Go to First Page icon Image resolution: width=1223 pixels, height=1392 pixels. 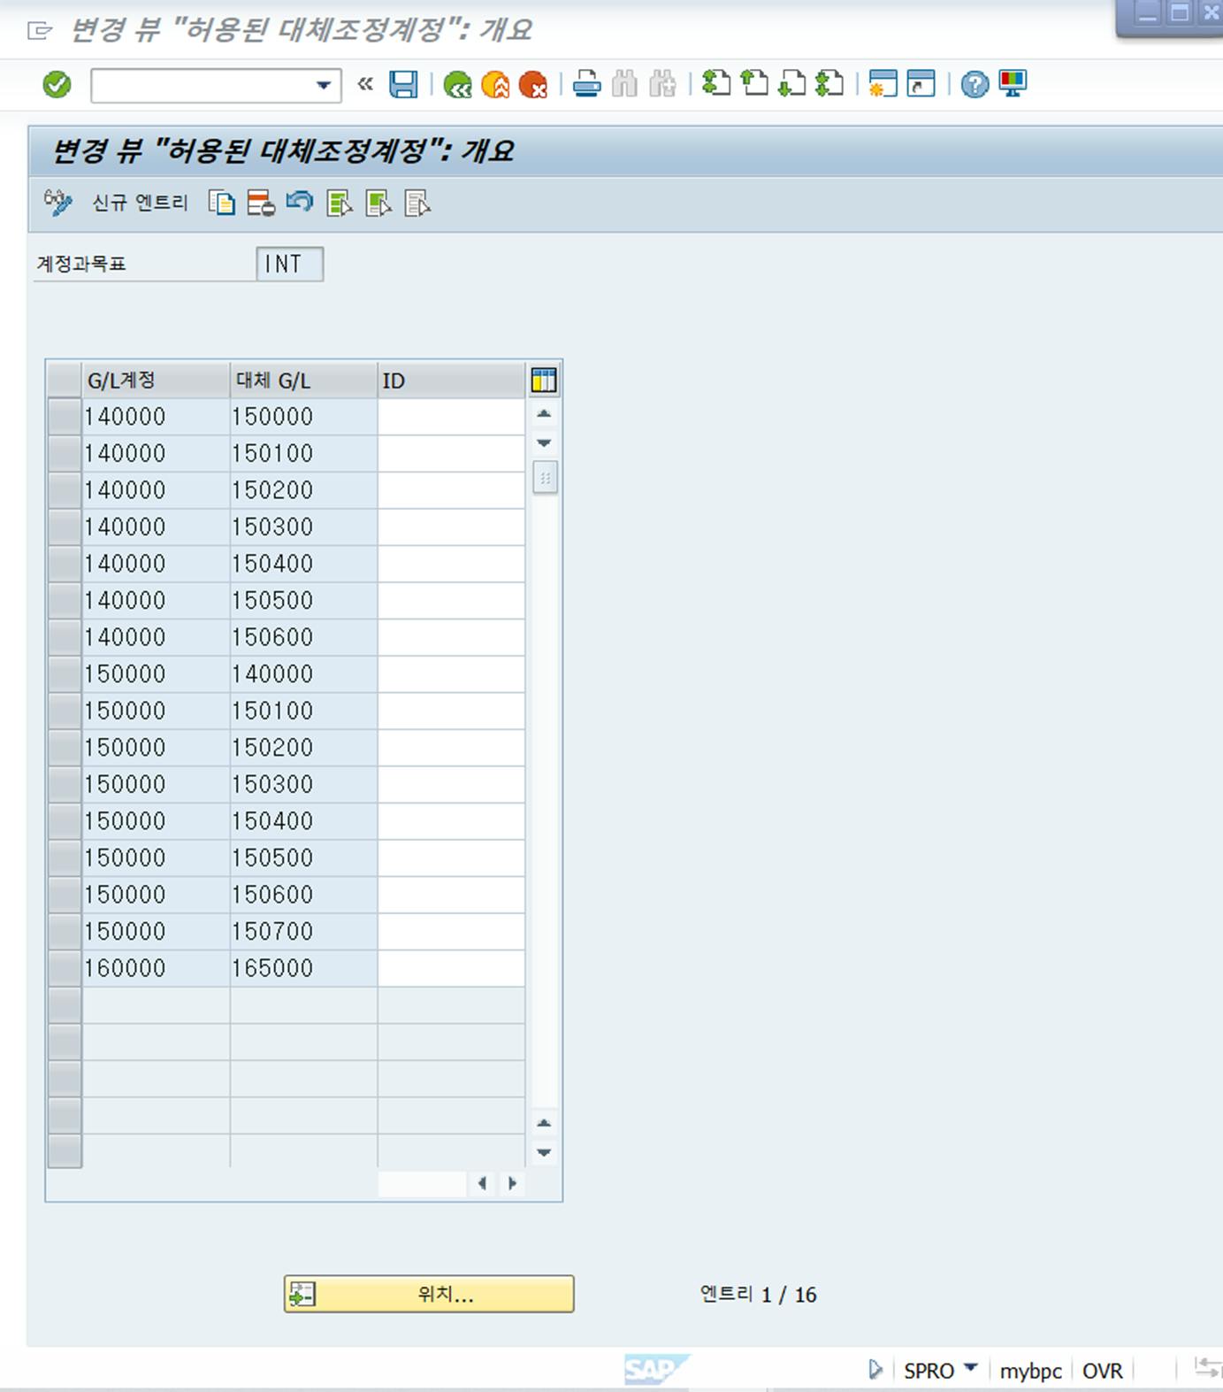[x=716, y=84]
